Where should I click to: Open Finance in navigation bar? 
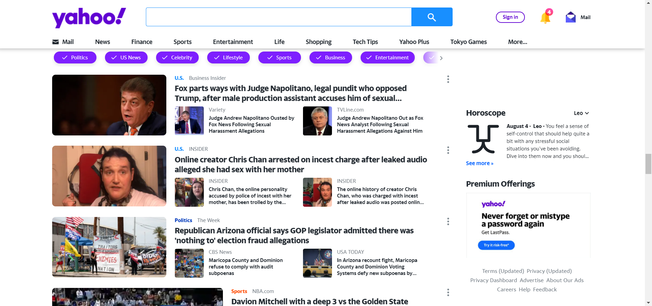[142, 42]
